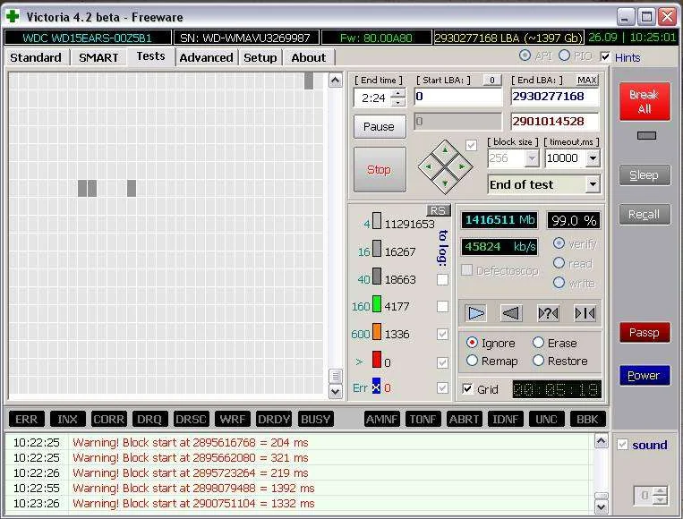
Task: Click the BBK error indicator
Action: tap(587, 420)
